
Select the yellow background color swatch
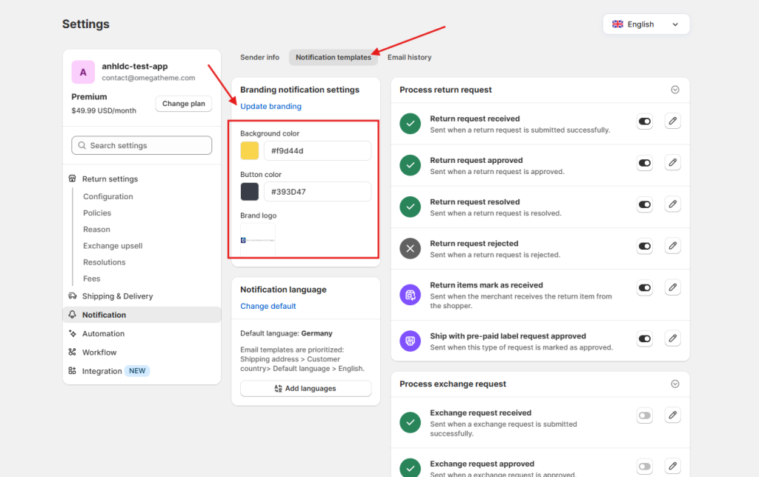[x=249, y=150]
